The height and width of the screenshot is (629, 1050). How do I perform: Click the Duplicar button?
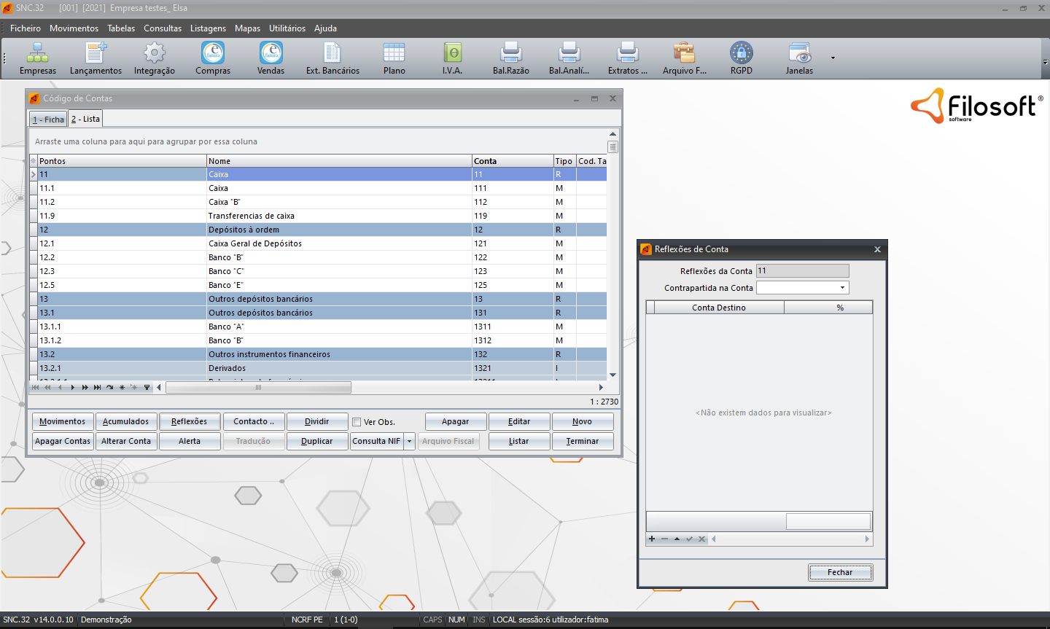click(x=316, y=442)
